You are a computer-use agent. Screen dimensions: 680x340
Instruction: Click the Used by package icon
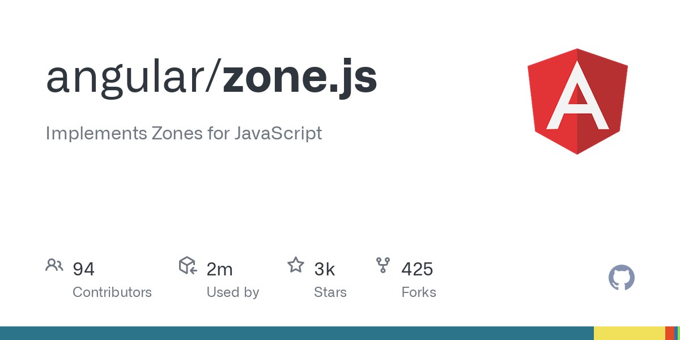[188, 265]
